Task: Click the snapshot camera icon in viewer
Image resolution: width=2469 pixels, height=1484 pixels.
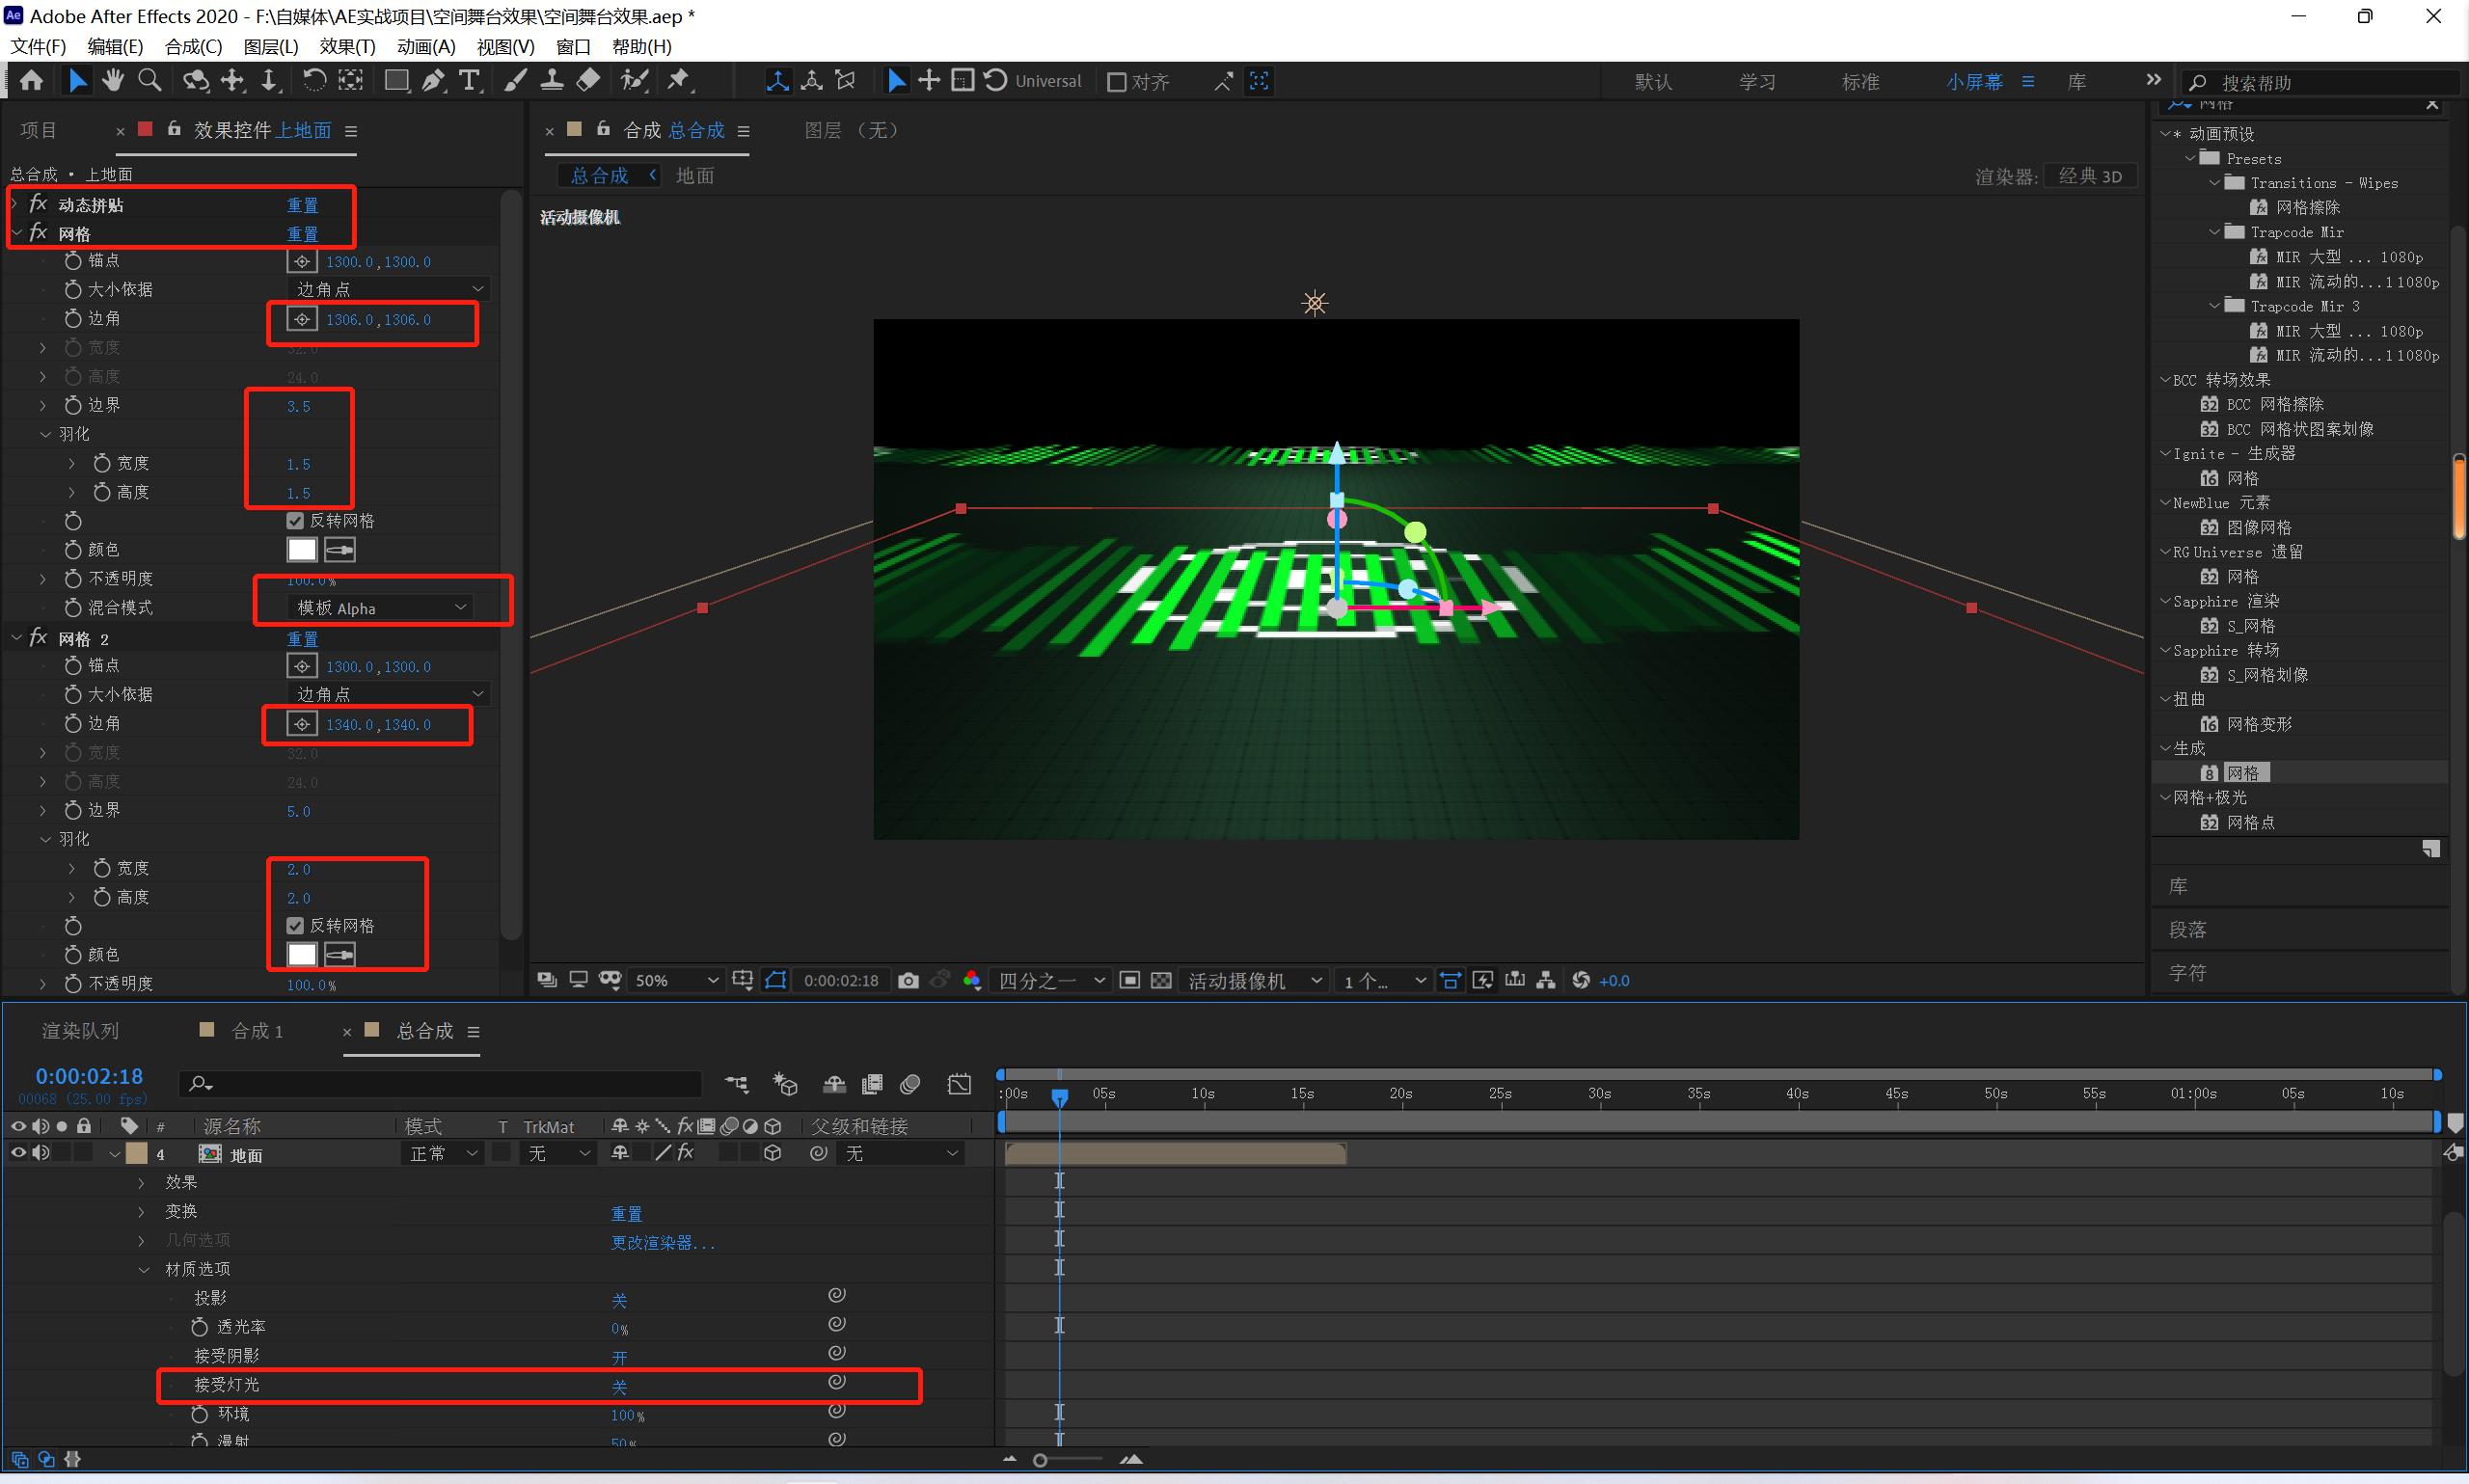Action: click(908, 981)
